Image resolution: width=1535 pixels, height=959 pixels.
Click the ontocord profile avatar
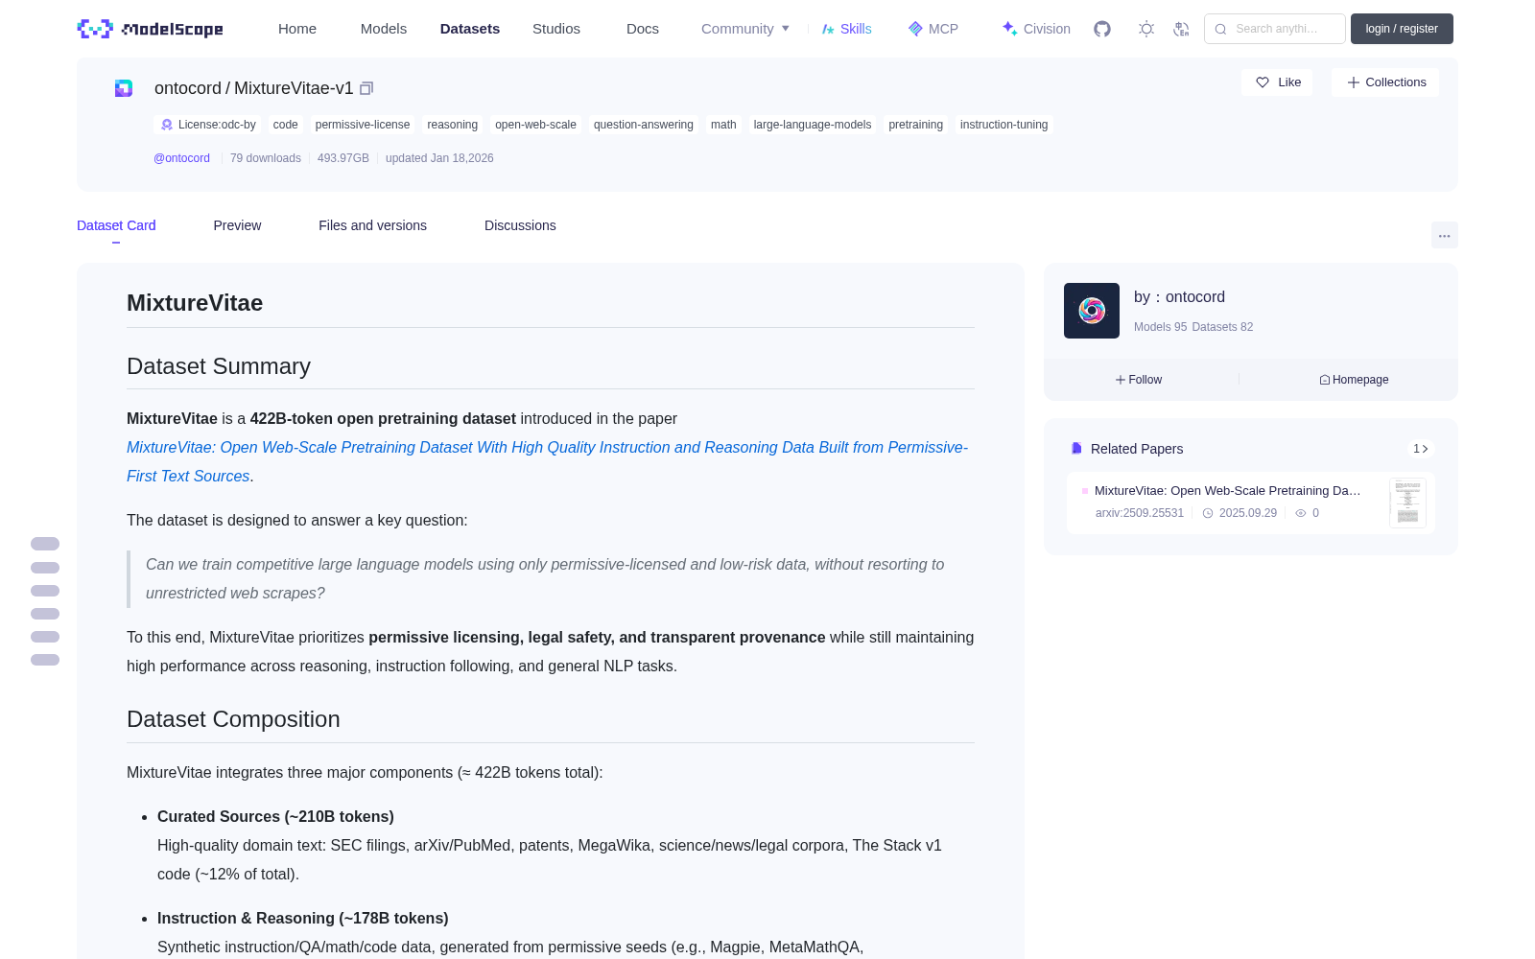(1092, 311)
